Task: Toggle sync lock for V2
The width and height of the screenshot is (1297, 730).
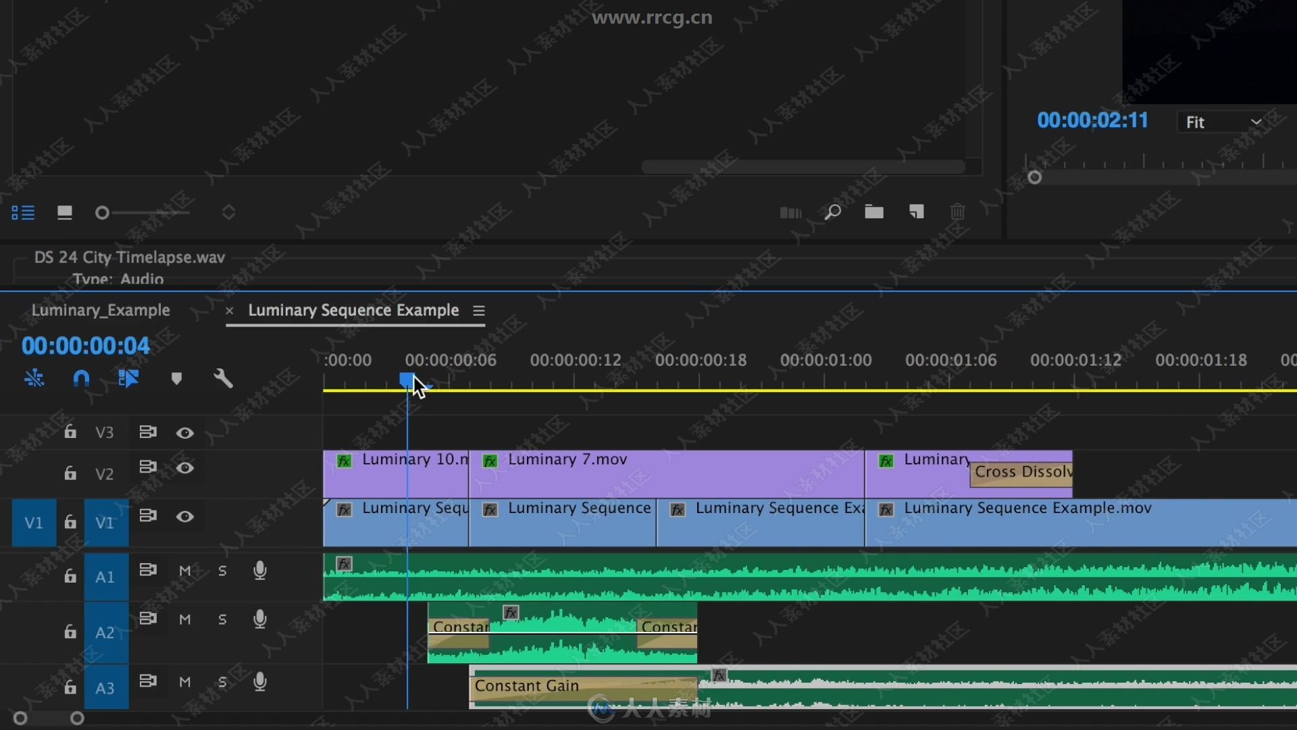Action: coord(148,467)
